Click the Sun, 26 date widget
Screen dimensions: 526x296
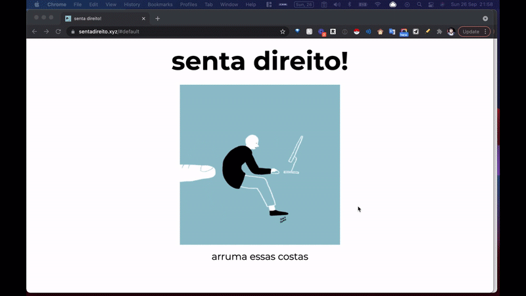pyautogui.click(x=304, y=5)
